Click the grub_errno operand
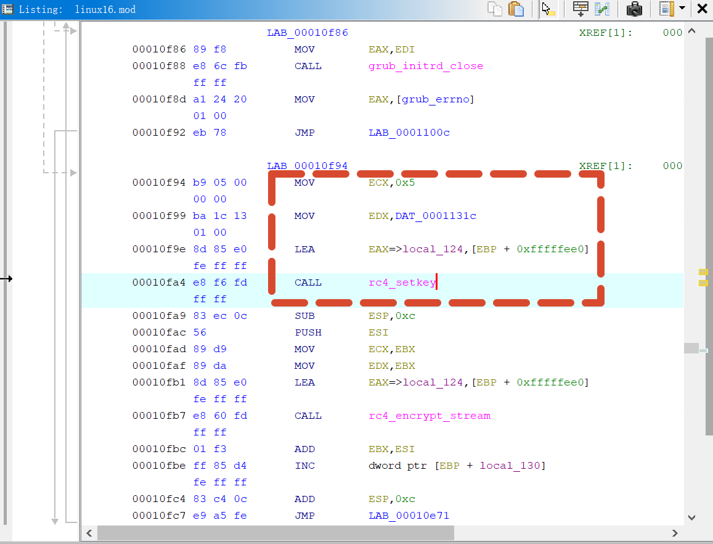Viewport: 713px width, 544px height. (x=435, y=99)
